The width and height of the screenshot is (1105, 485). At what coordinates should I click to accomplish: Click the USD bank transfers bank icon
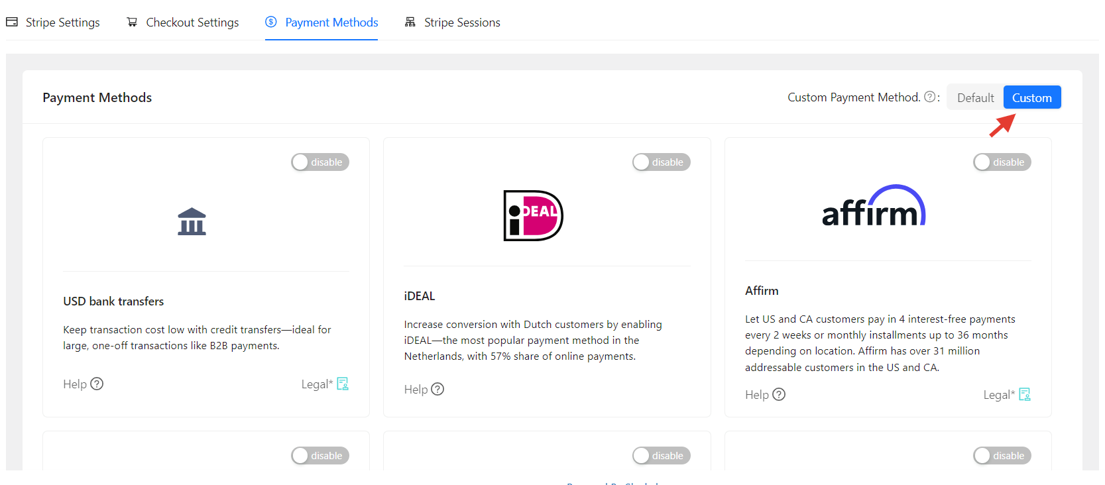click(x=192, y=222)
